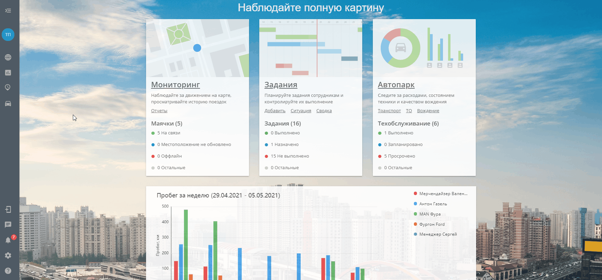
Task: Open the car fleet icon in sidebar
Action: click(8, 103)
